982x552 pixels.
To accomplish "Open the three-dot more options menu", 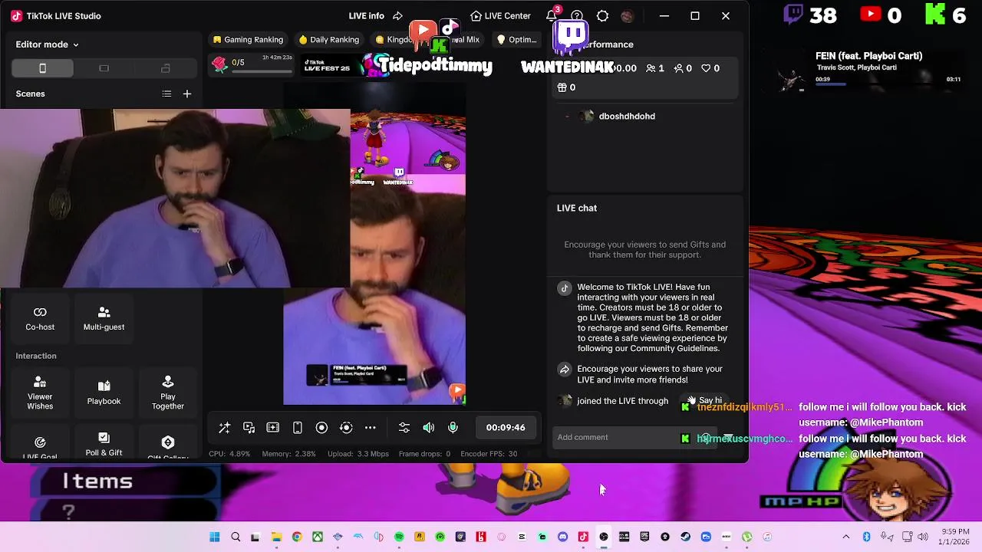I will click(x=371, y=428).
